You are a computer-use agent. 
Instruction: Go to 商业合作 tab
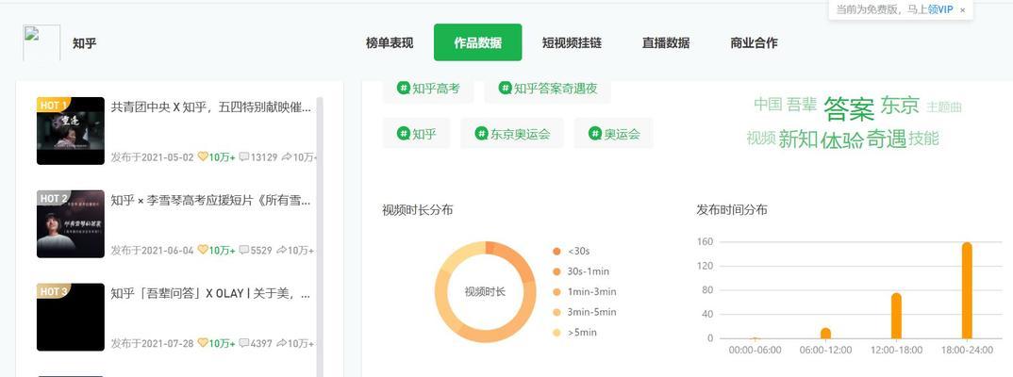click(x=754, y=43)
